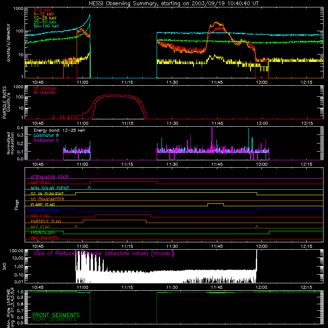Click the ECLIPSE_FLAG label
This screenshot has height=328, width=328.
[x=45, y=210]
